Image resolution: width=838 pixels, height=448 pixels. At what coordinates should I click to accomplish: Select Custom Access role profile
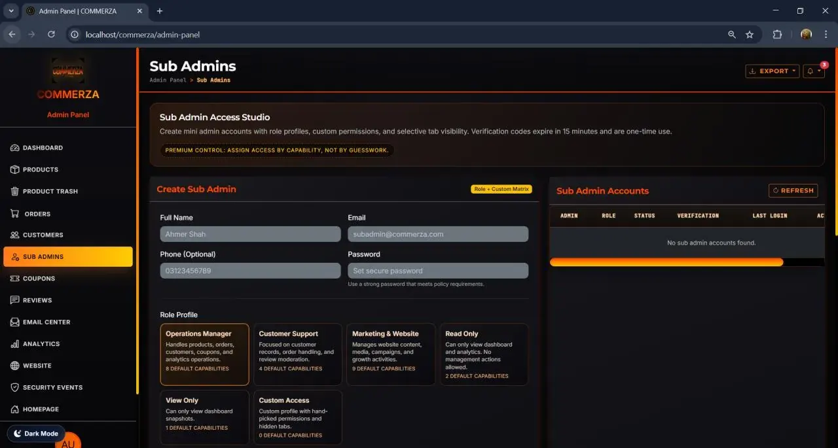point(297,417)
